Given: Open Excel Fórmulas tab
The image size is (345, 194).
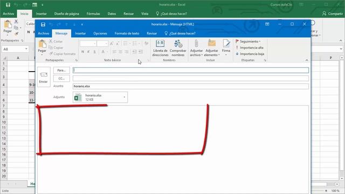Looking at the screenshot, I should (93, 13).
